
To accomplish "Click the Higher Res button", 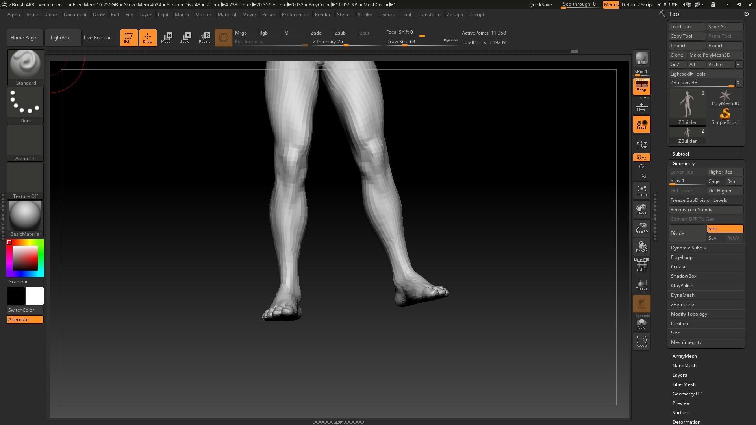I will (725, 172).
